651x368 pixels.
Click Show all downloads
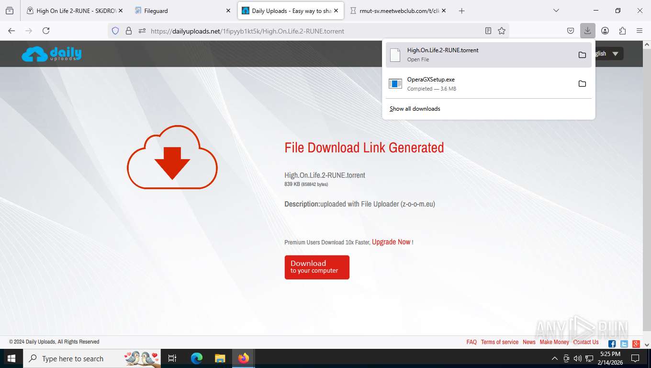(x=415, y=109)
